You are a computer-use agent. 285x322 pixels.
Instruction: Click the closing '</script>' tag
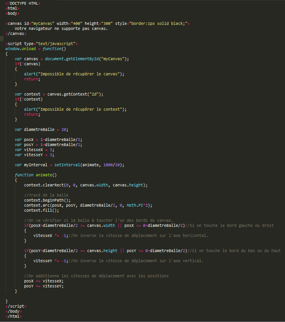(16, 306)
